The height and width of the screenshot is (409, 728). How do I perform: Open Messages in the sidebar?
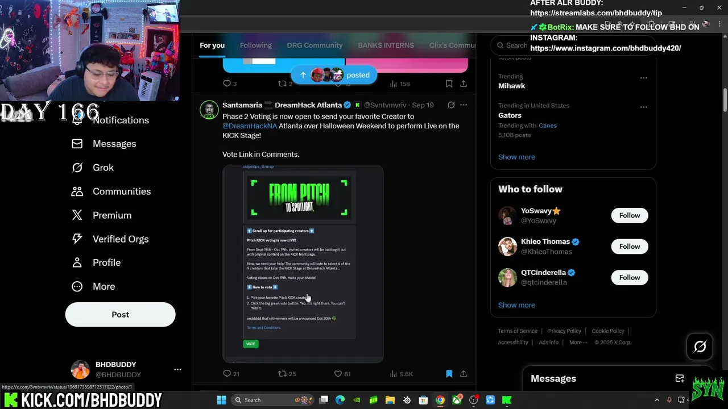point(104,144)
